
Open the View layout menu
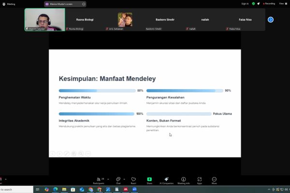click(x=283, y=3)
